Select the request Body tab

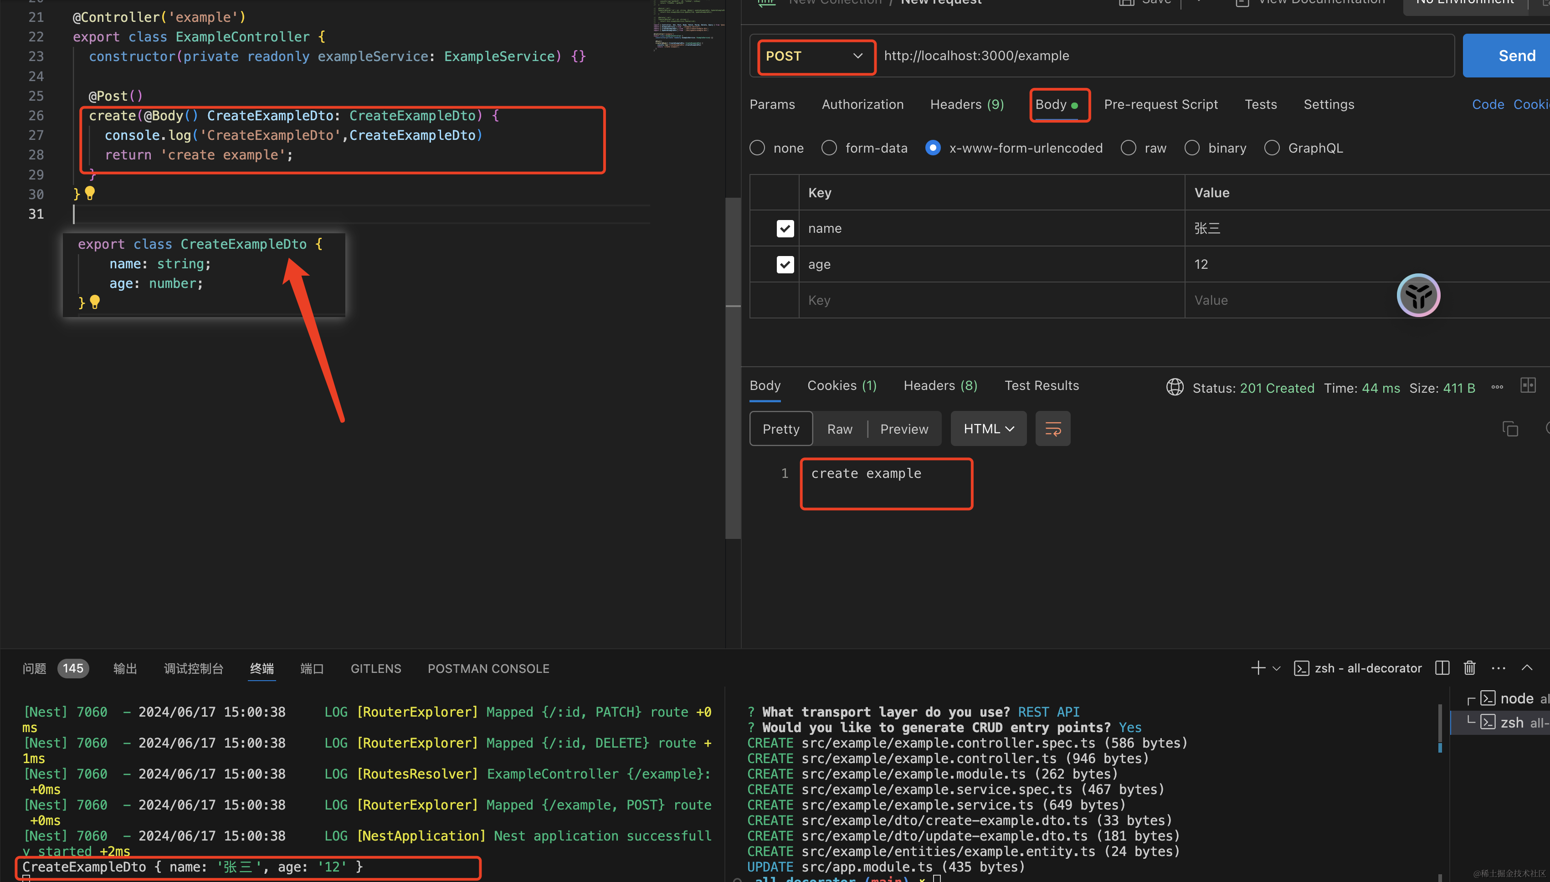[1057, 105]
